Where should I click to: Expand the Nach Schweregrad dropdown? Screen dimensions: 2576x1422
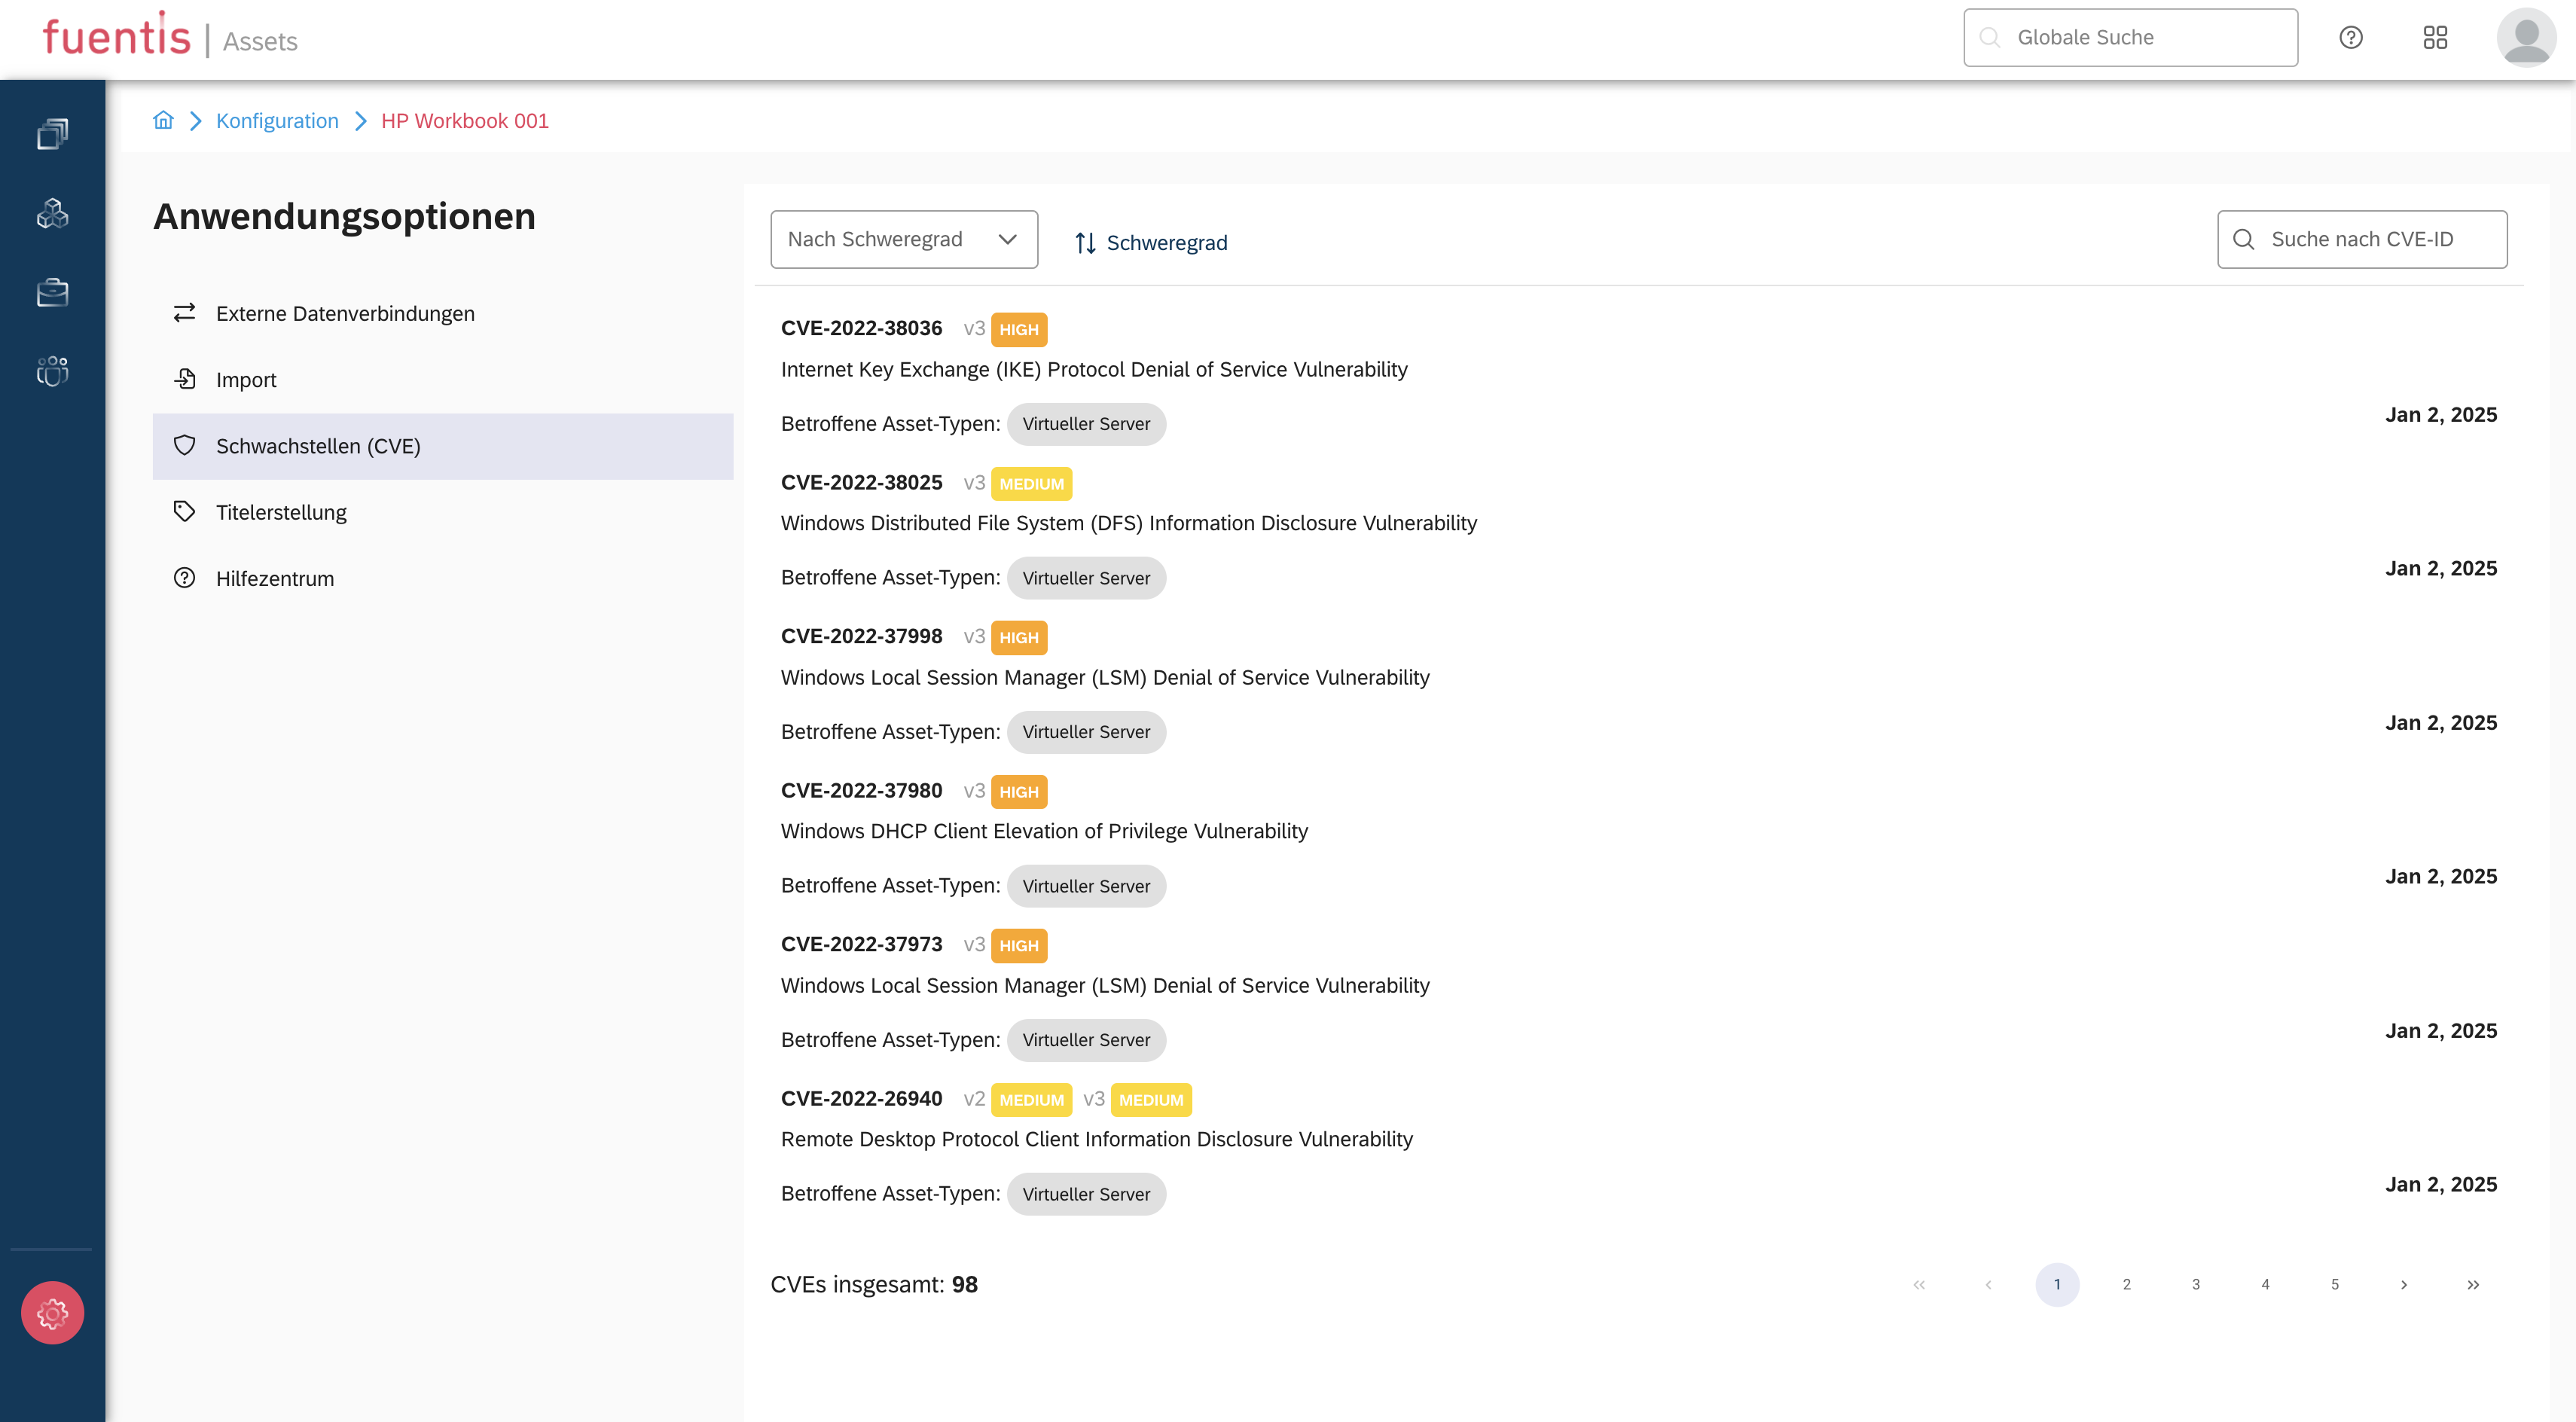click(x=903, y=239)
